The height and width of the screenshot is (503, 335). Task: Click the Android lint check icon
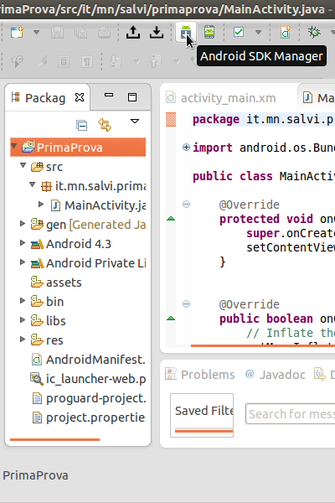(x=239, y=32)
